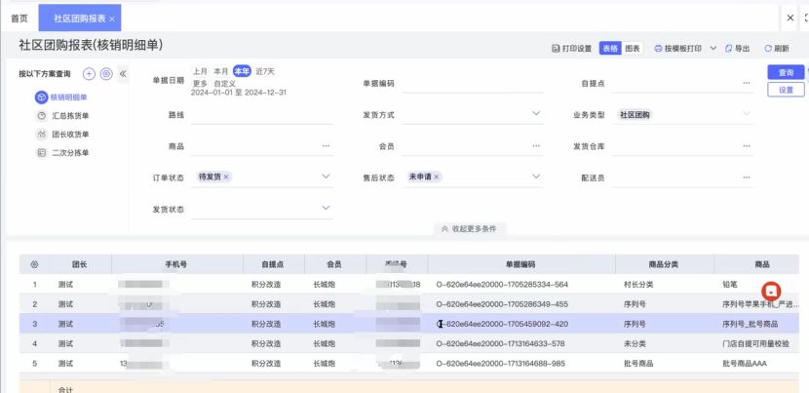Open 打印设置 print settings
This screenshot has height=393, width=809.
[572, 48]
